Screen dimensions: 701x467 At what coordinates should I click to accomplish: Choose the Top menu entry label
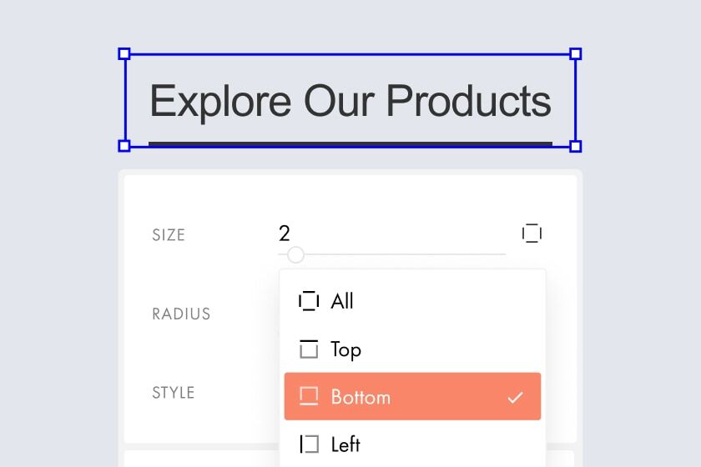(x=345, y=349)
